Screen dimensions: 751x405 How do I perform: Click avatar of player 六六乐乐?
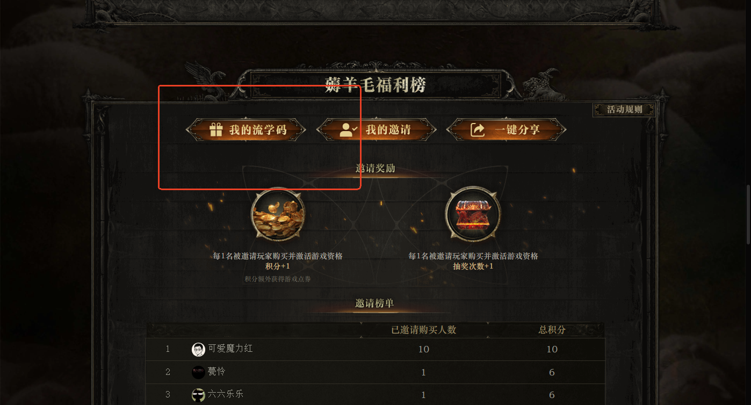(198, 395)
